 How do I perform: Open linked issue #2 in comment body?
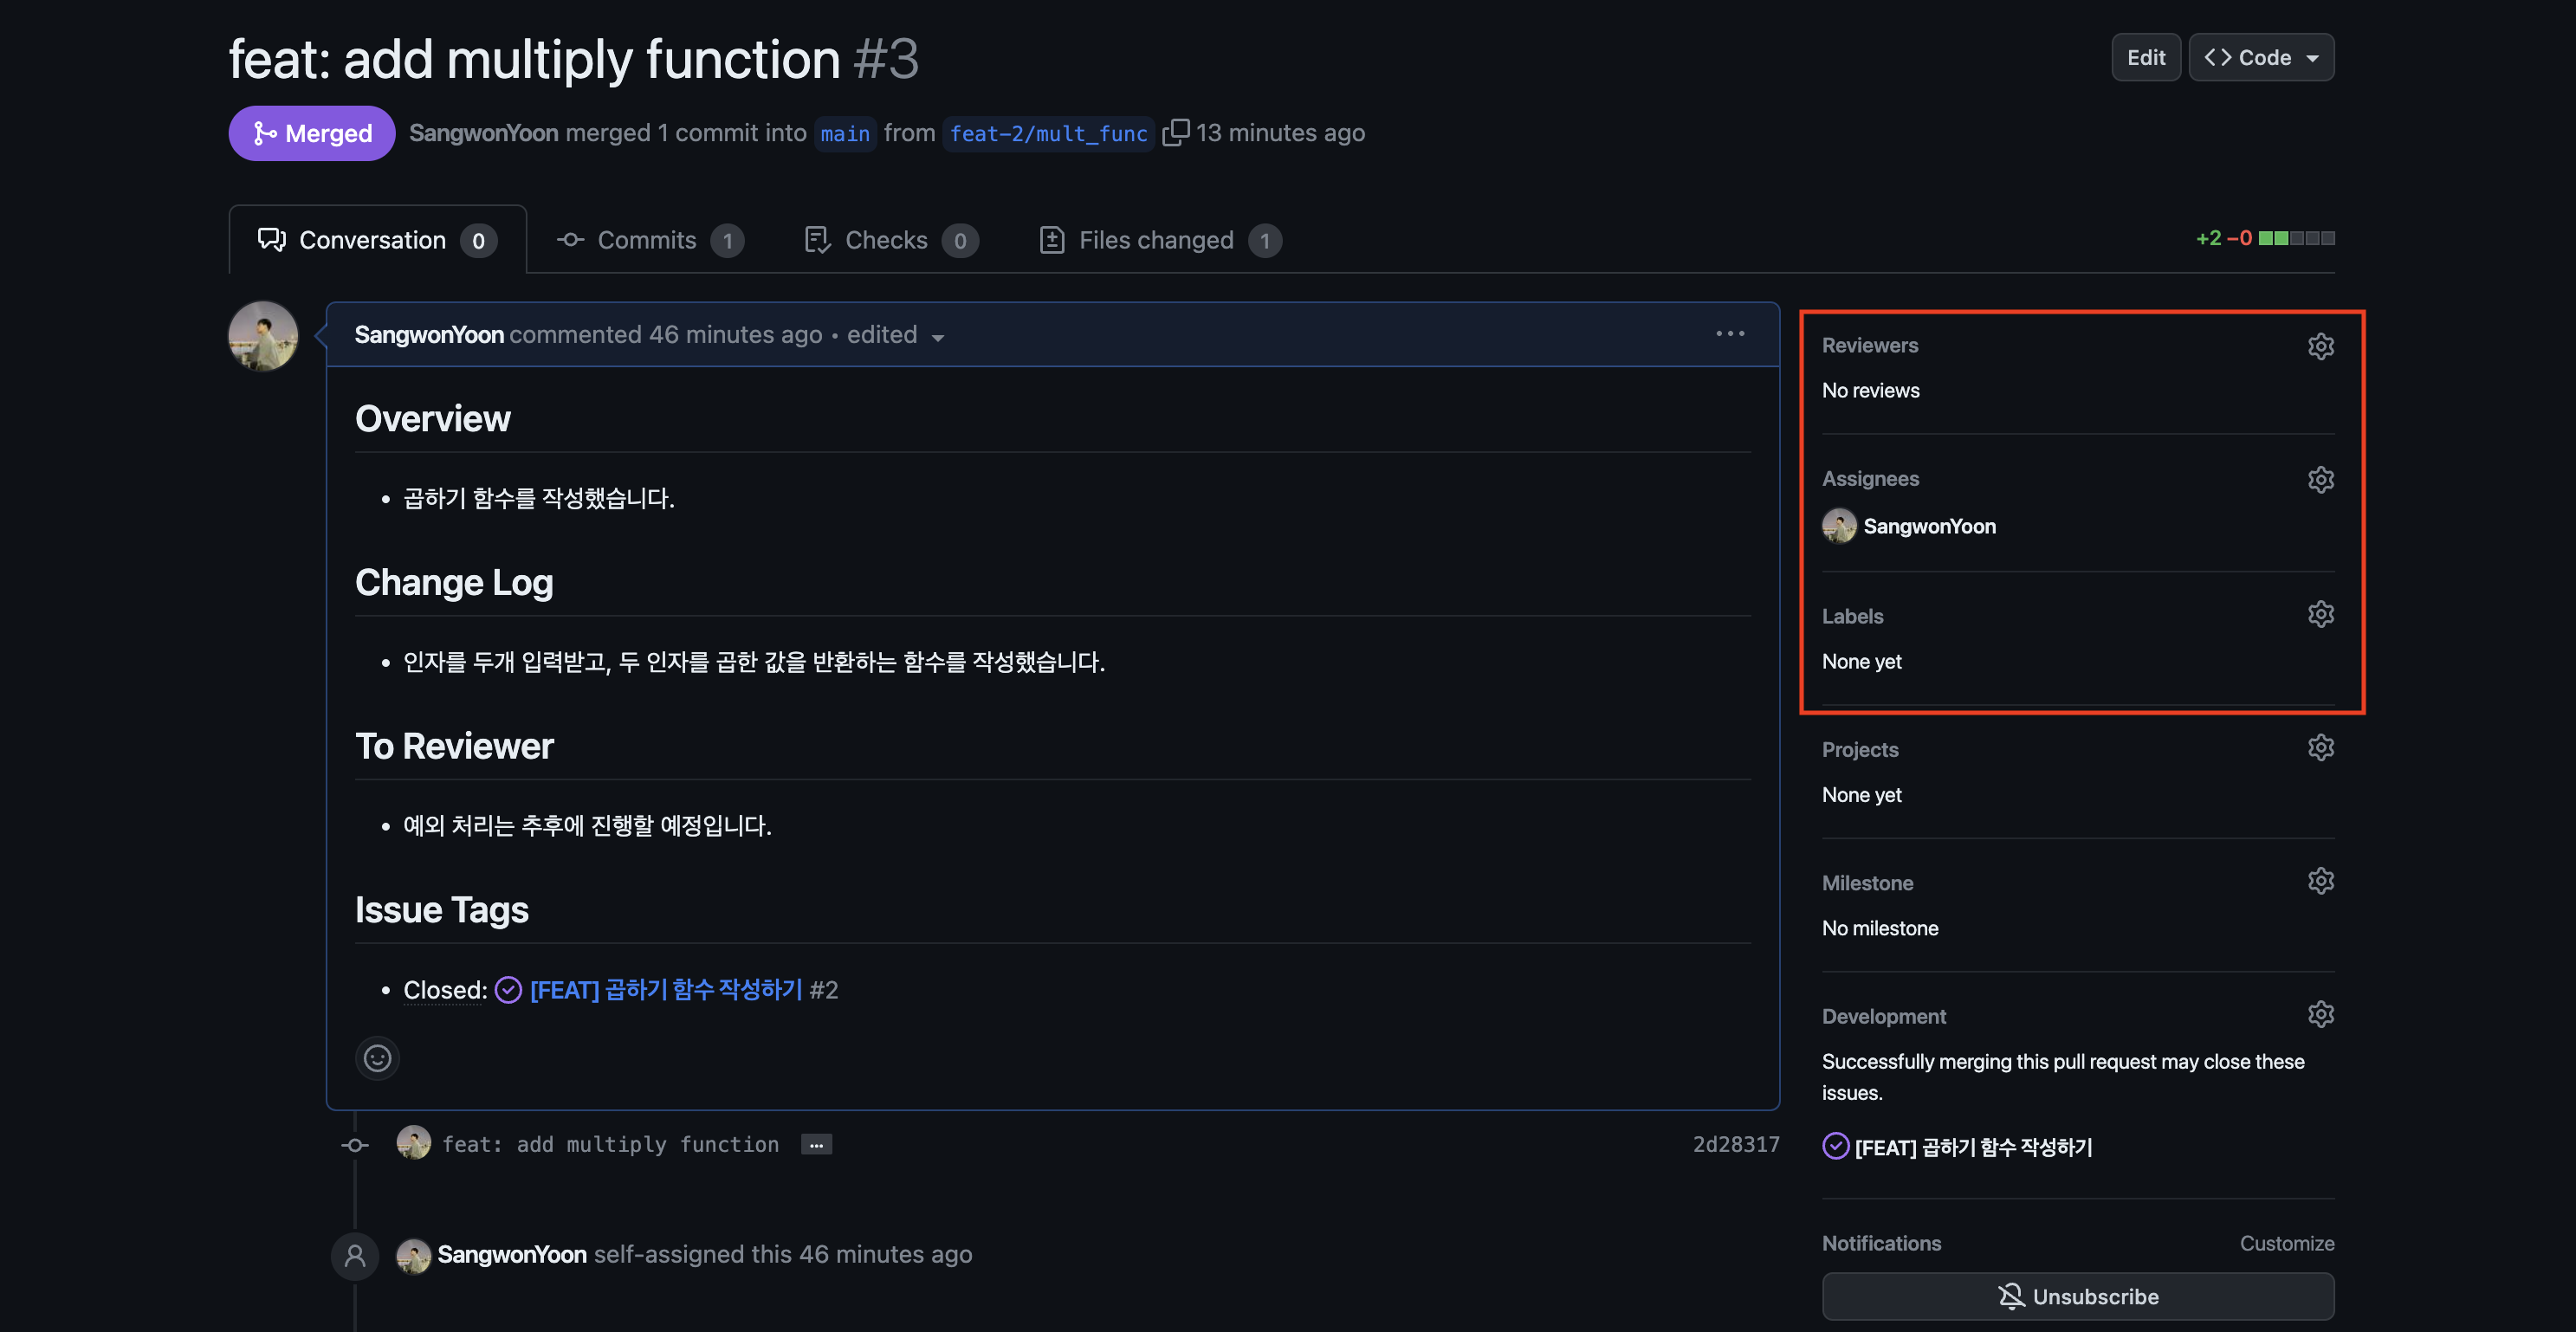coord(666,989)
